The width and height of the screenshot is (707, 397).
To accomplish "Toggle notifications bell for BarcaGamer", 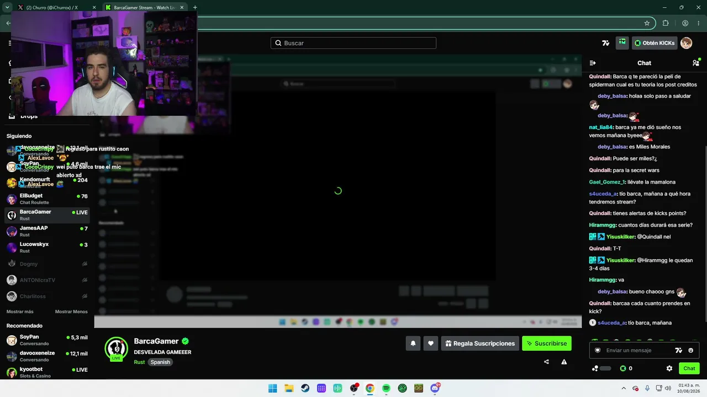I will click(413, 344).
